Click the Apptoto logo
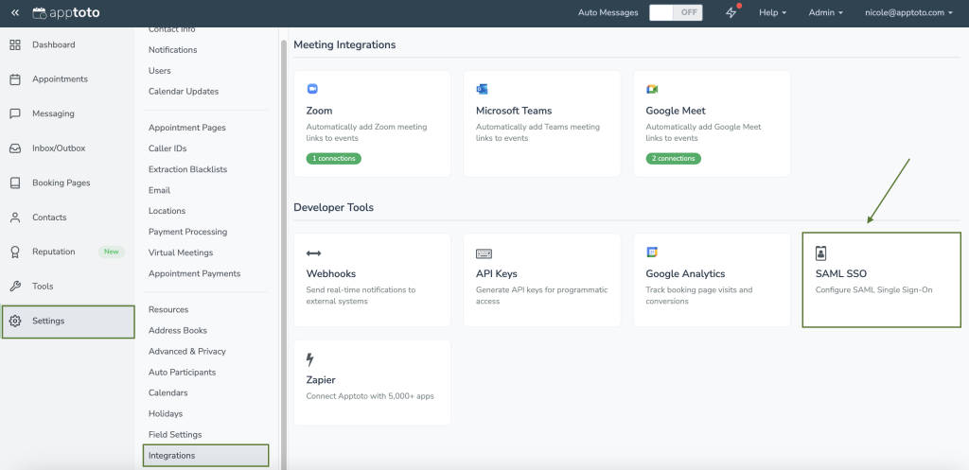This screenshot has width=969, height=470. [65, 12]
